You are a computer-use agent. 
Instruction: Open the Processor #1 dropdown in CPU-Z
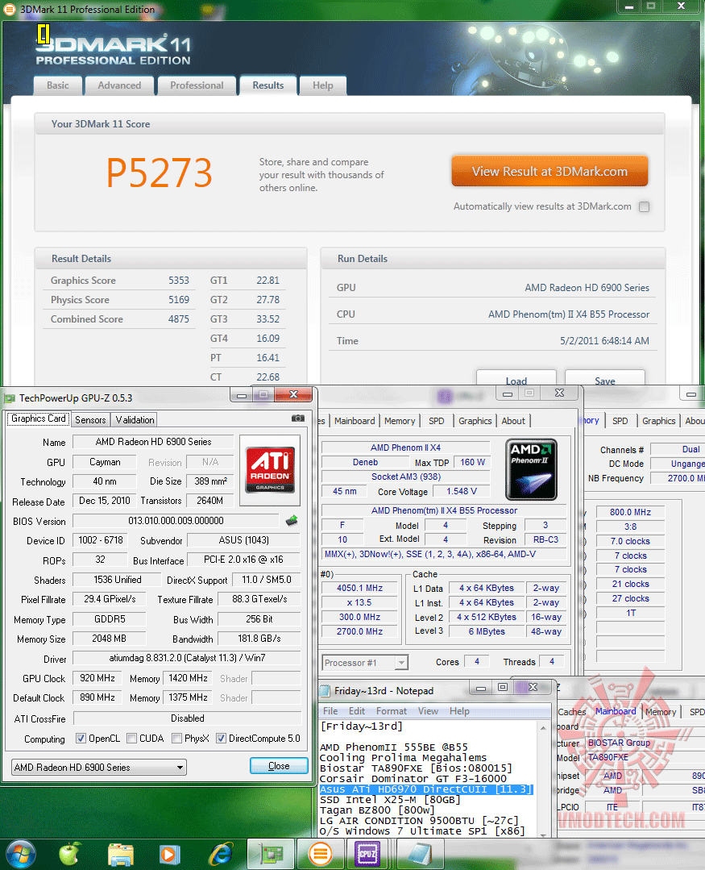[365, 663]
